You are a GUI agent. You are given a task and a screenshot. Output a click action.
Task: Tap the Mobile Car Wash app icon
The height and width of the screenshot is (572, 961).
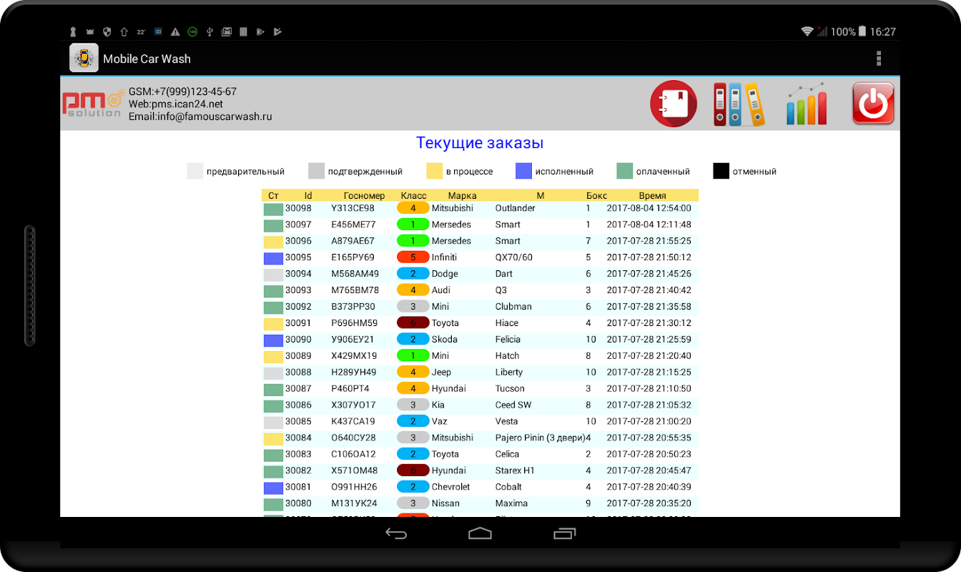[x=84, y=58]
